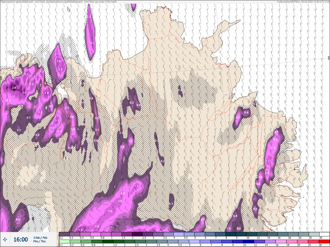Select the palest green 0.1 swatch, lower row
Image resolution: width=330 pixels, height=247 pixels.
point(64,241)
